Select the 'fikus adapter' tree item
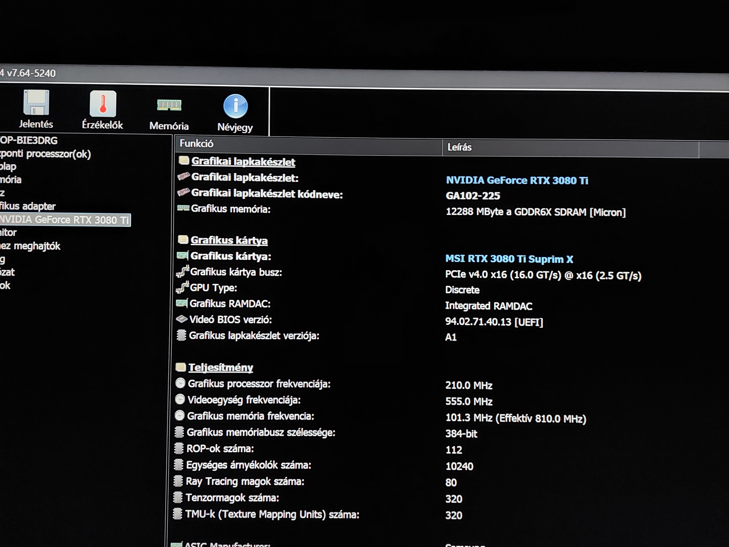 (x=27, y=206)
